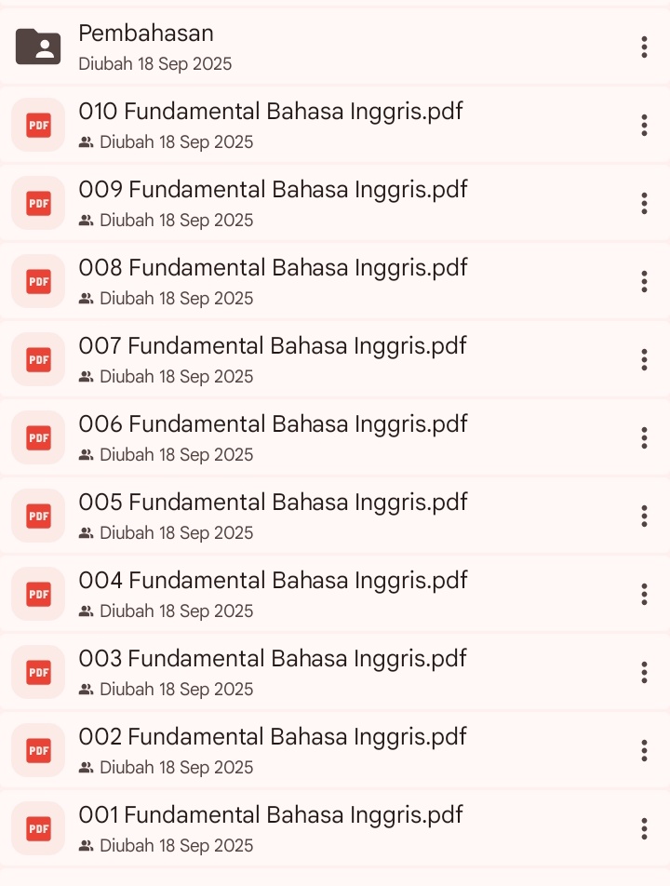Tap modified date under 010 Fundamental file
The height and width of the screenshot is (886, 670).
click(176, 141)
